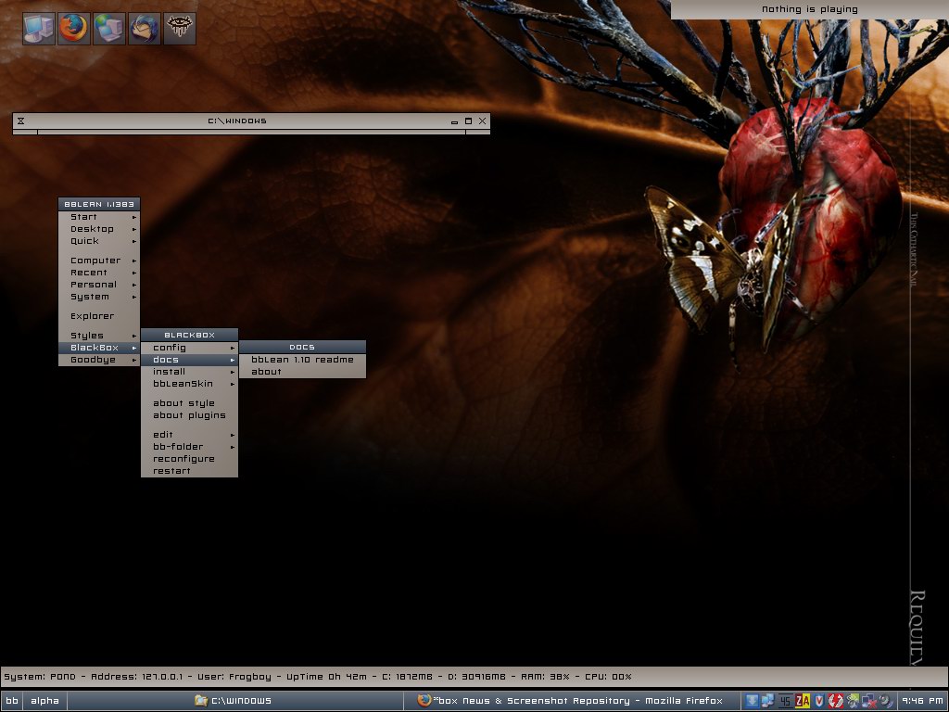Choose about plugins in BlackBox menu
The image size is (949, 712).
point(189,415)
